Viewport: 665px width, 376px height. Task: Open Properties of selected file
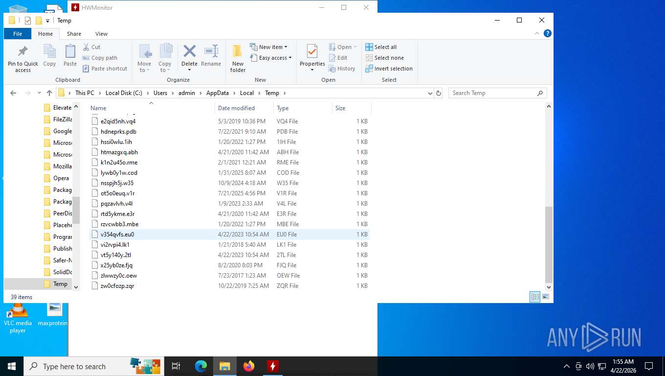(312, 58)
